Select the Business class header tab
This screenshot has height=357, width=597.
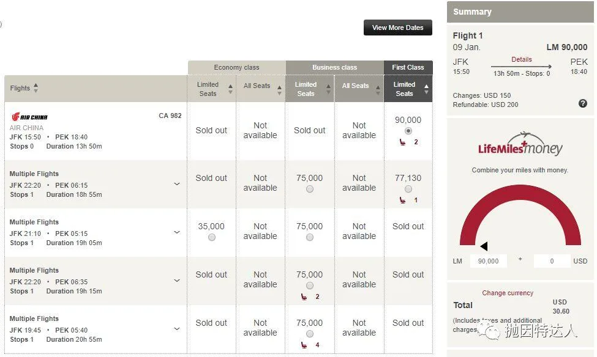coord(335,67)
